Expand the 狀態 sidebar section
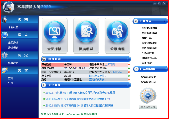The height and width of the screenshot is (119, 169). point(19,20)
